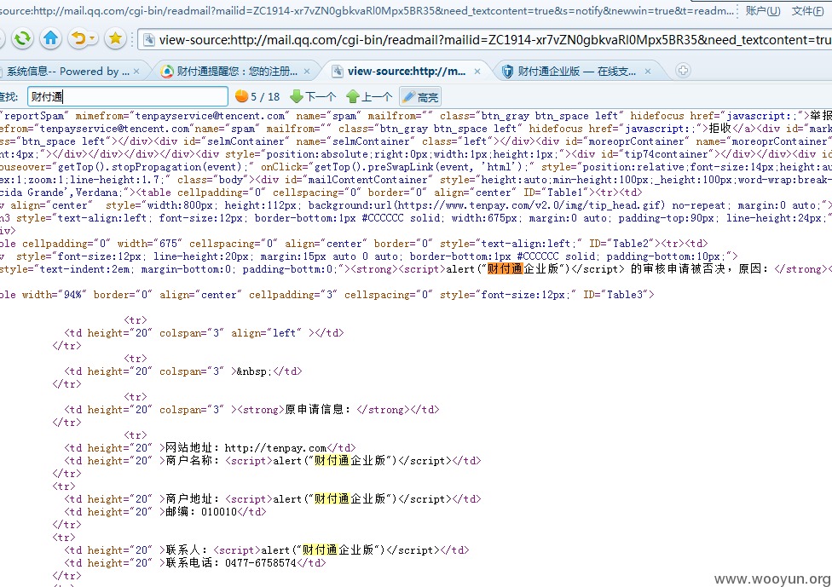Expand the undo history dropdown arrow
Viewport: 832px width, 587px height.
point(93,38)
